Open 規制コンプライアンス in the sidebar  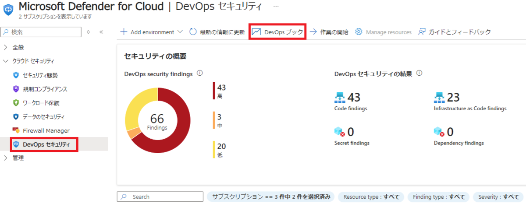pos(45,89)
